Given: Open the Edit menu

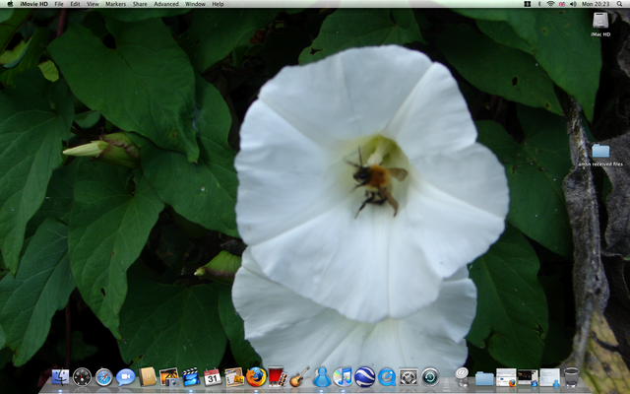Looking at the screenshot, I should click(x=75, y=4).
